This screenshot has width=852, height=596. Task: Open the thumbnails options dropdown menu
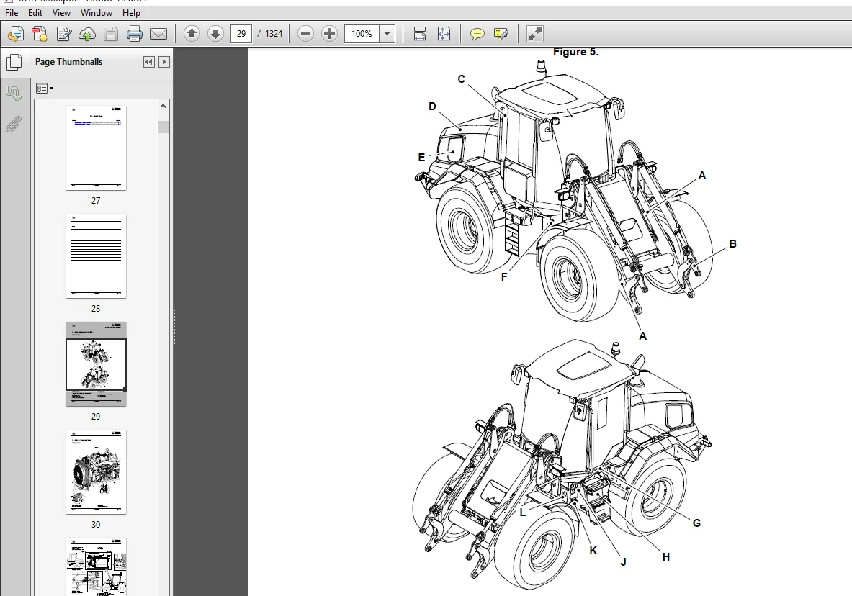(45, 88)
